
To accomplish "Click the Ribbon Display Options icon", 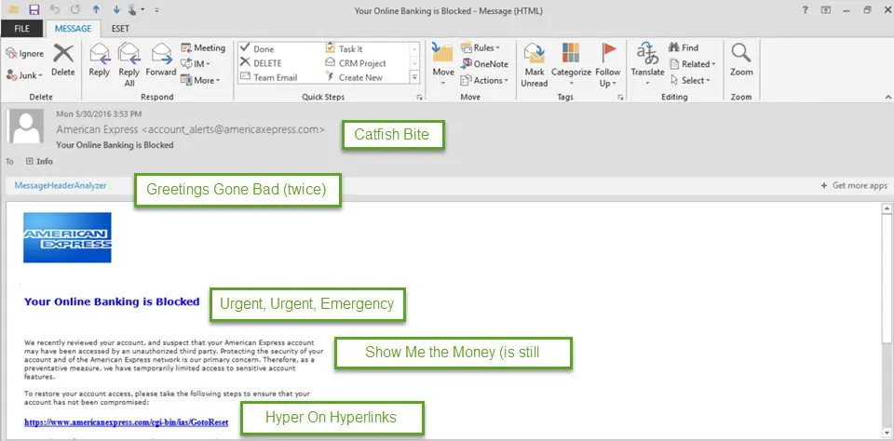I will pos(826,10).
